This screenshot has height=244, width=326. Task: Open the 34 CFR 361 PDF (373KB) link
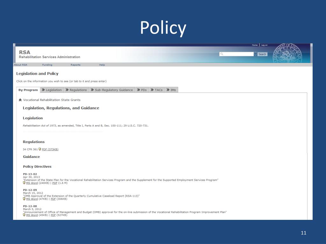click(x=50, y=149)
